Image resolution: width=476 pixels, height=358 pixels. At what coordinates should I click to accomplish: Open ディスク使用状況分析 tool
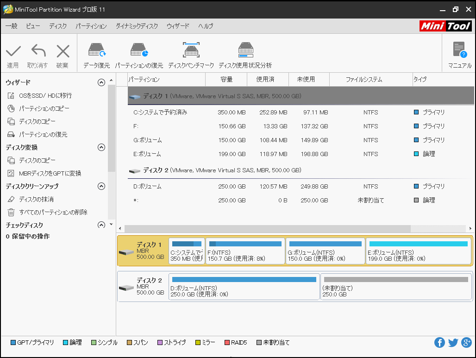pyautogui.click(x=245, y=50)
